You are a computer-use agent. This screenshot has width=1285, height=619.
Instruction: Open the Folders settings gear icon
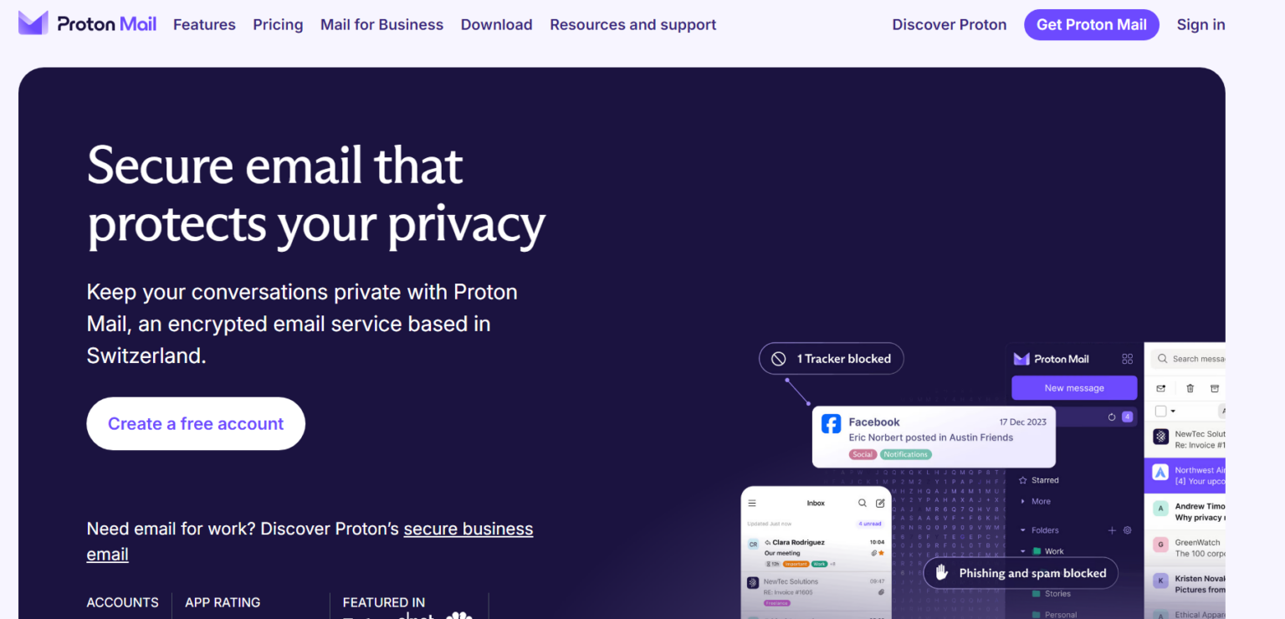tap(1127, 530)
